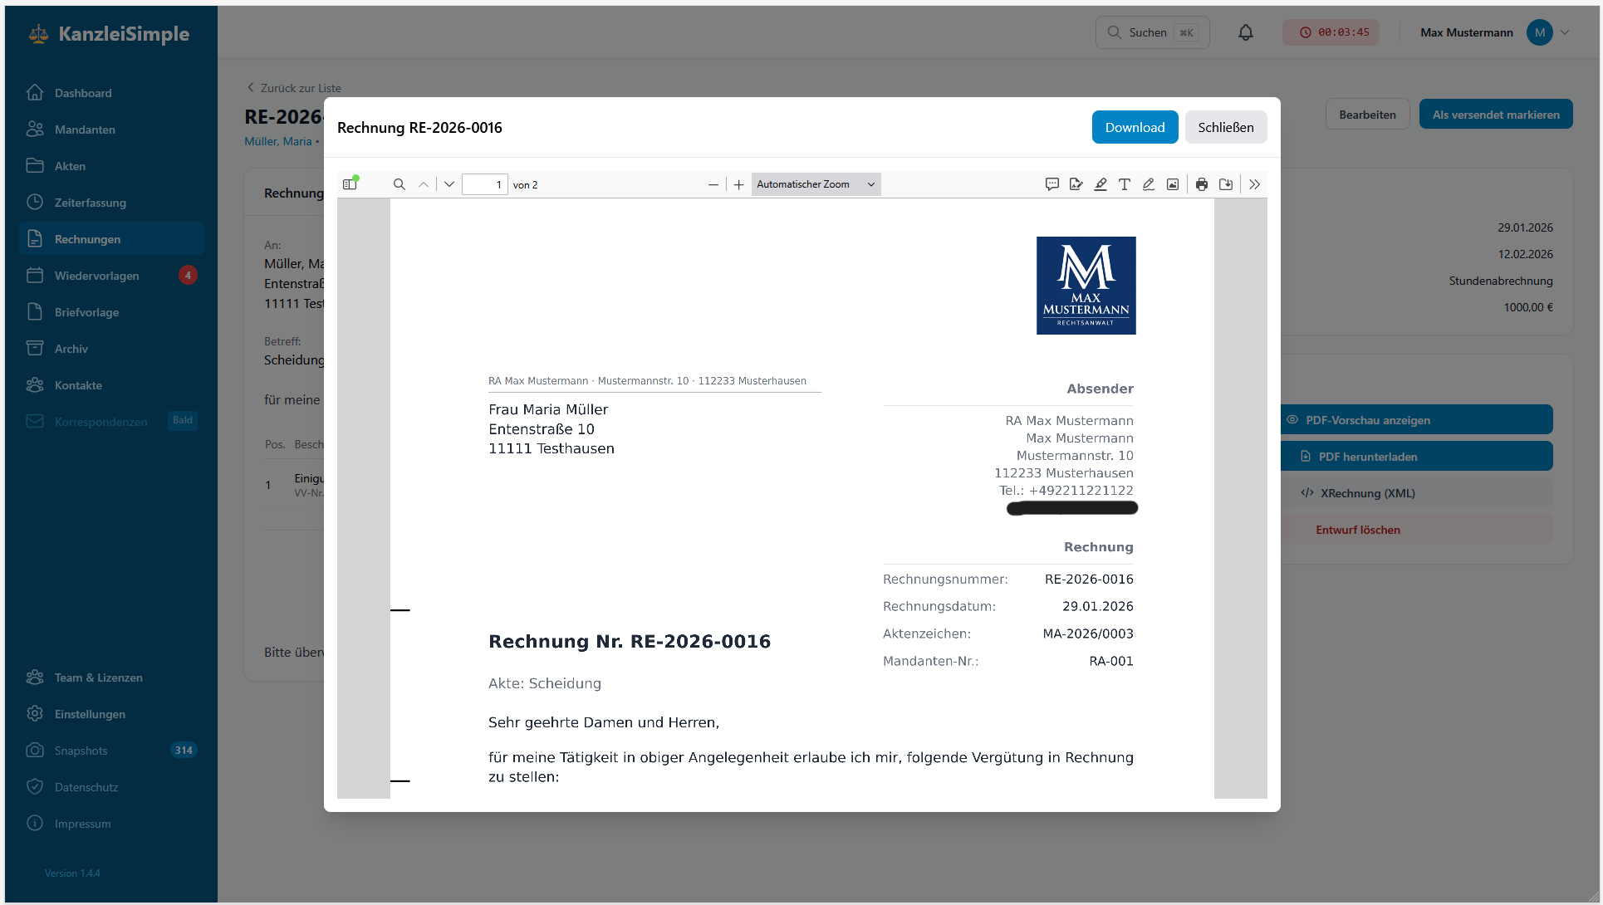Open the signature editing tool
This screenshot has width=1603, height=905.
point(1076,183)
